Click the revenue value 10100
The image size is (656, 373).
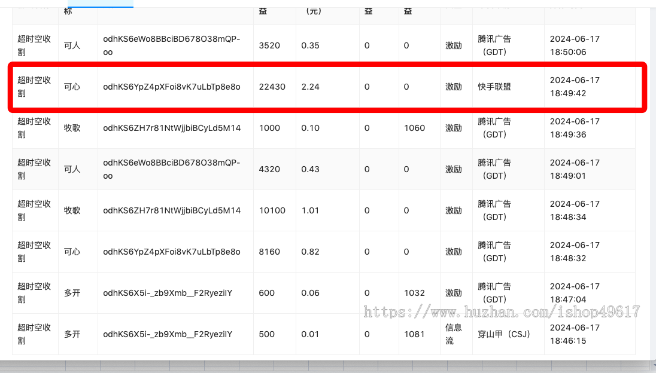coord(272,210)
